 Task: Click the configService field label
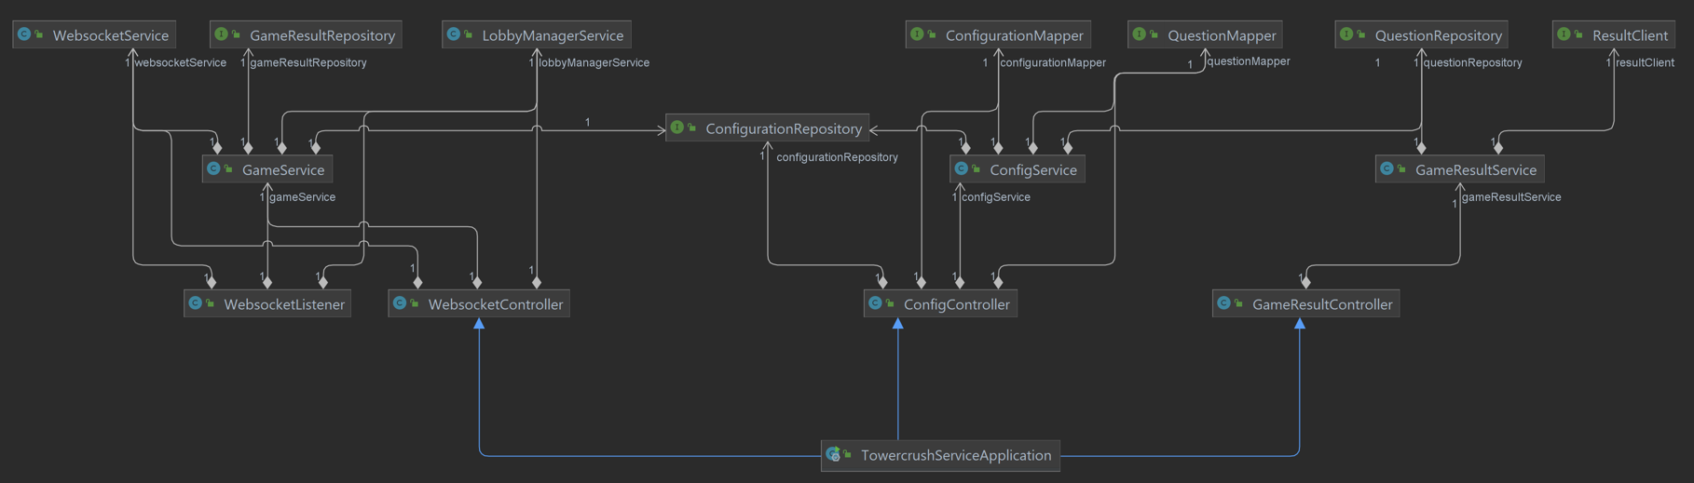coord(996,197)
